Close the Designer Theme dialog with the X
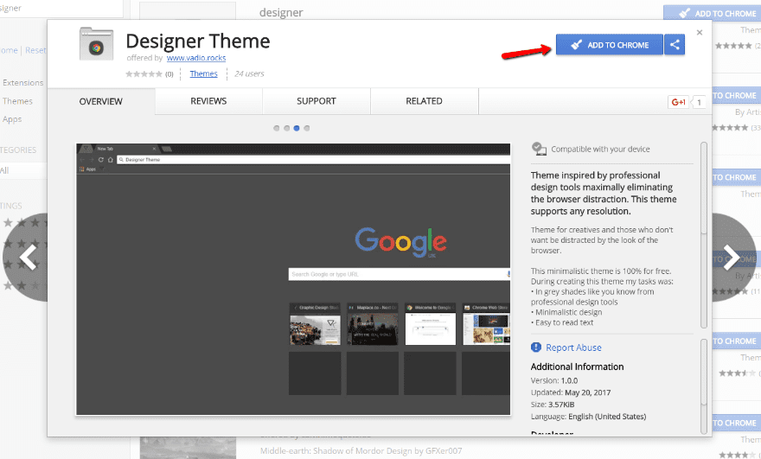 (700, 33)
